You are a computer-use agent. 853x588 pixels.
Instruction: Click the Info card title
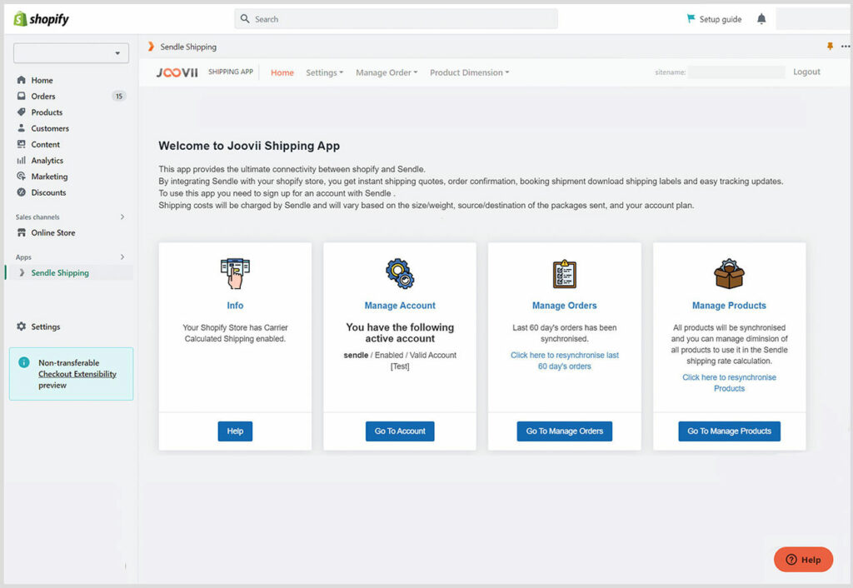(x=235, y=306)
